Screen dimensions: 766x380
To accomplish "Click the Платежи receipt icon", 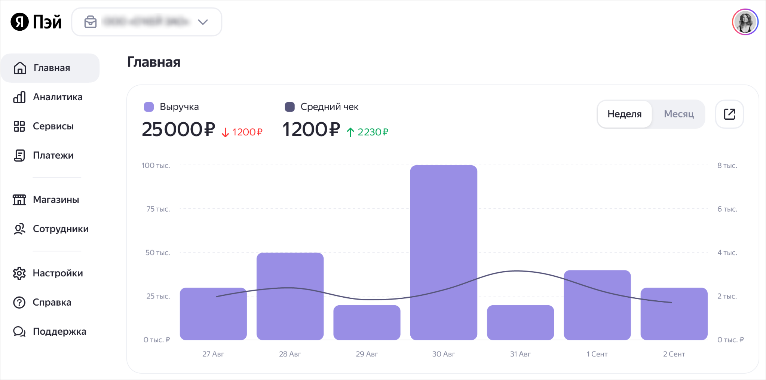I will 19,156.
